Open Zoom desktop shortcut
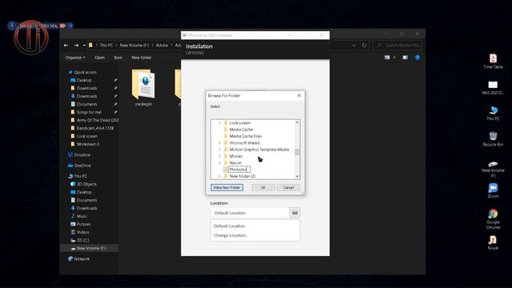Viewport: 512px width, 288px height. (493, 190)
